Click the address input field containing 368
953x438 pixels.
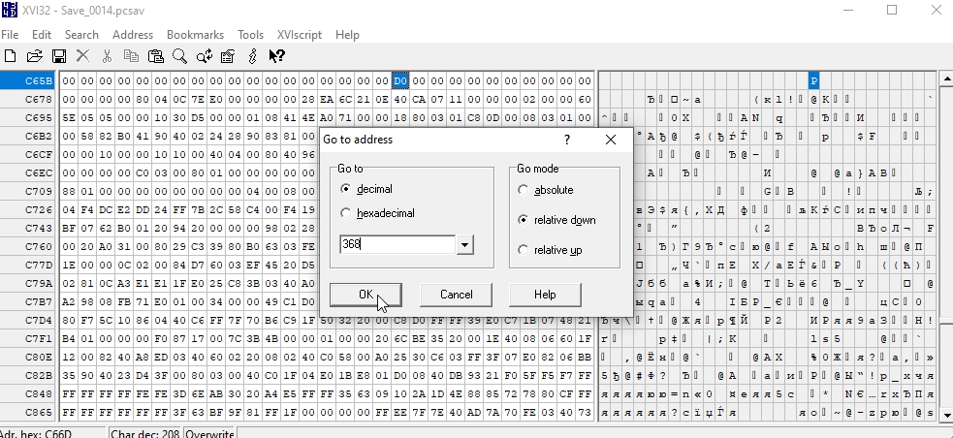[397, 244]
